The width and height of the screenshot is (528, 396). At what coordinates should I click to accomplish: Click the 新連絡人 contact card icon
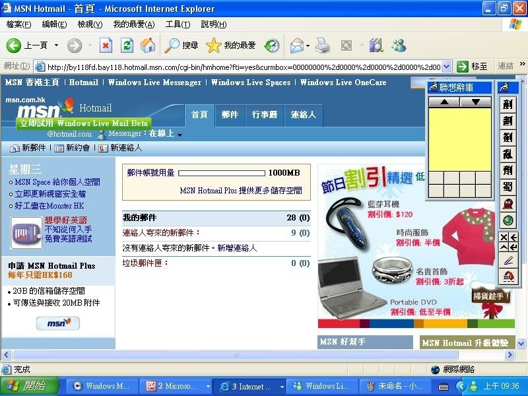pos(103,148)
